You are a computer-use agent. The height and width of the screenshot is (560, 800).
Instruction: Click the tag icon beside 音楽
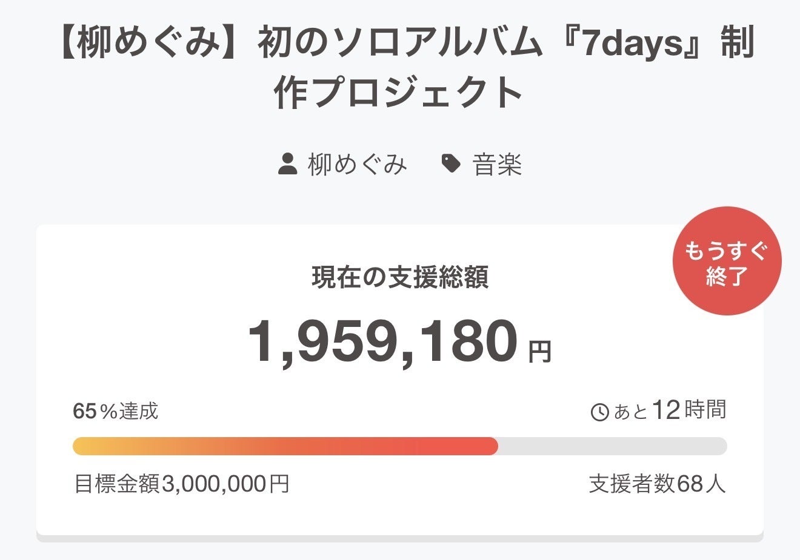[450, 163]
